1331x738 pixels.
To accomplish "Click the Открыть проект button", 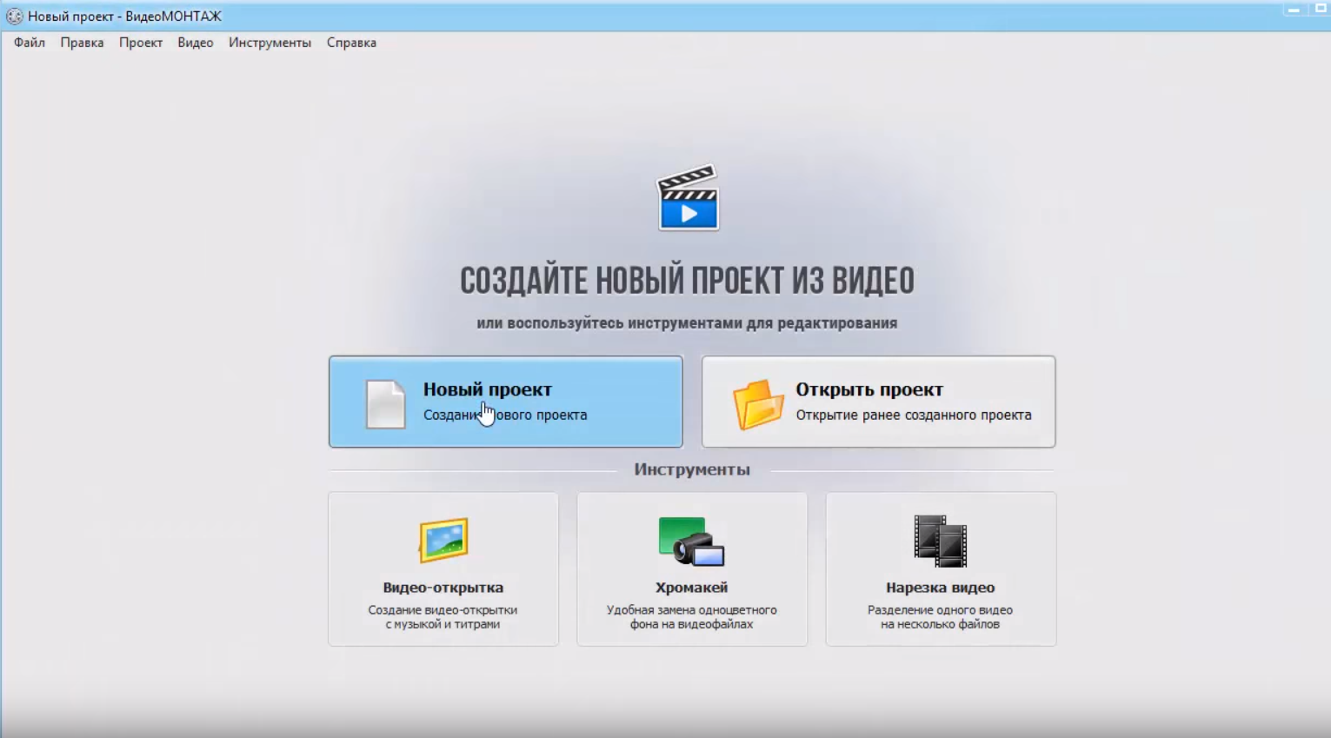I will coord(879,402).
